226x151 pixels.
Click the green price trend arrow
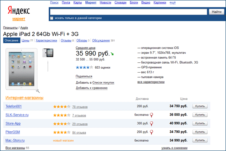point(112,54)
